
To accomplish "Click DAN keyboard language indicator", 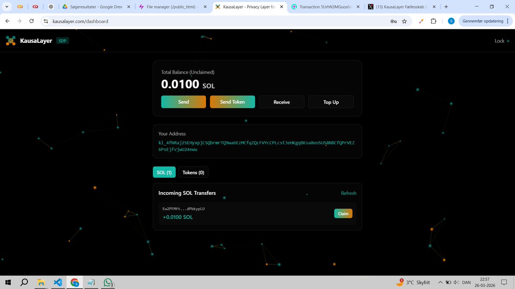I will [x=466, y=283].
